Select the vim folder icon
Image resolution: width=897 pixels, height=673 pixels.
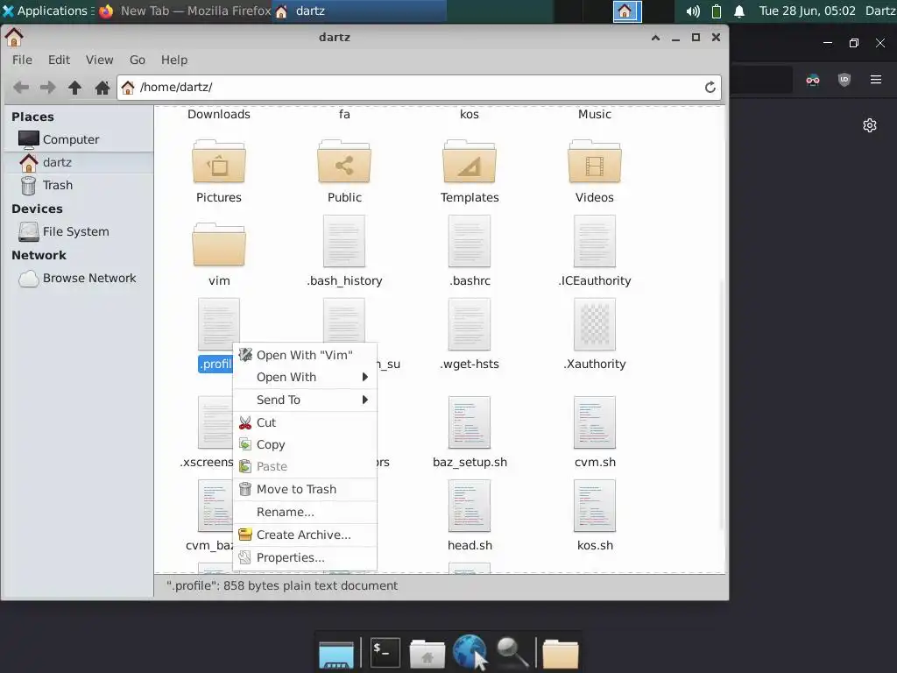219,245
